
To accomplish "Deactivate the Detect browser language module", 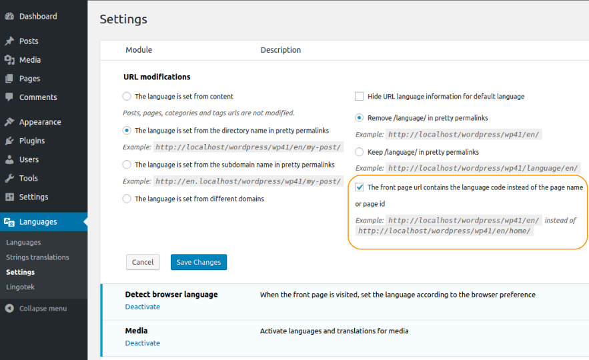I will (x=143, y=307).
